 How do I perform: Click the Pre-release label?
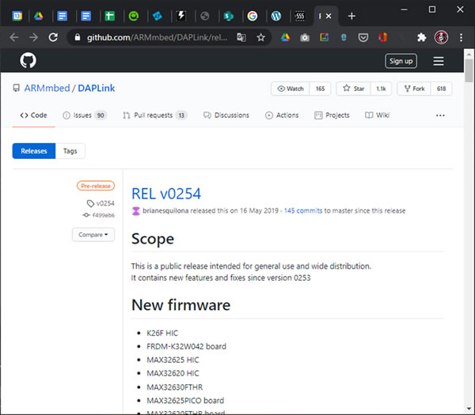click(96, 186)
